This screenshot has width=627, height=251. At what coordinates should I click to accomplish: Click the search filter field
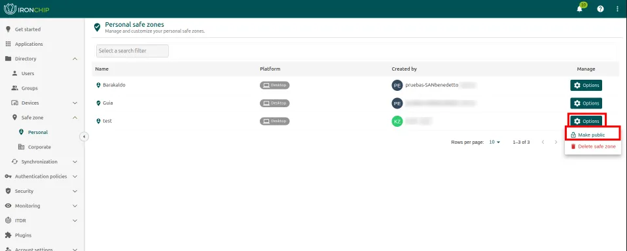point(132,51)
